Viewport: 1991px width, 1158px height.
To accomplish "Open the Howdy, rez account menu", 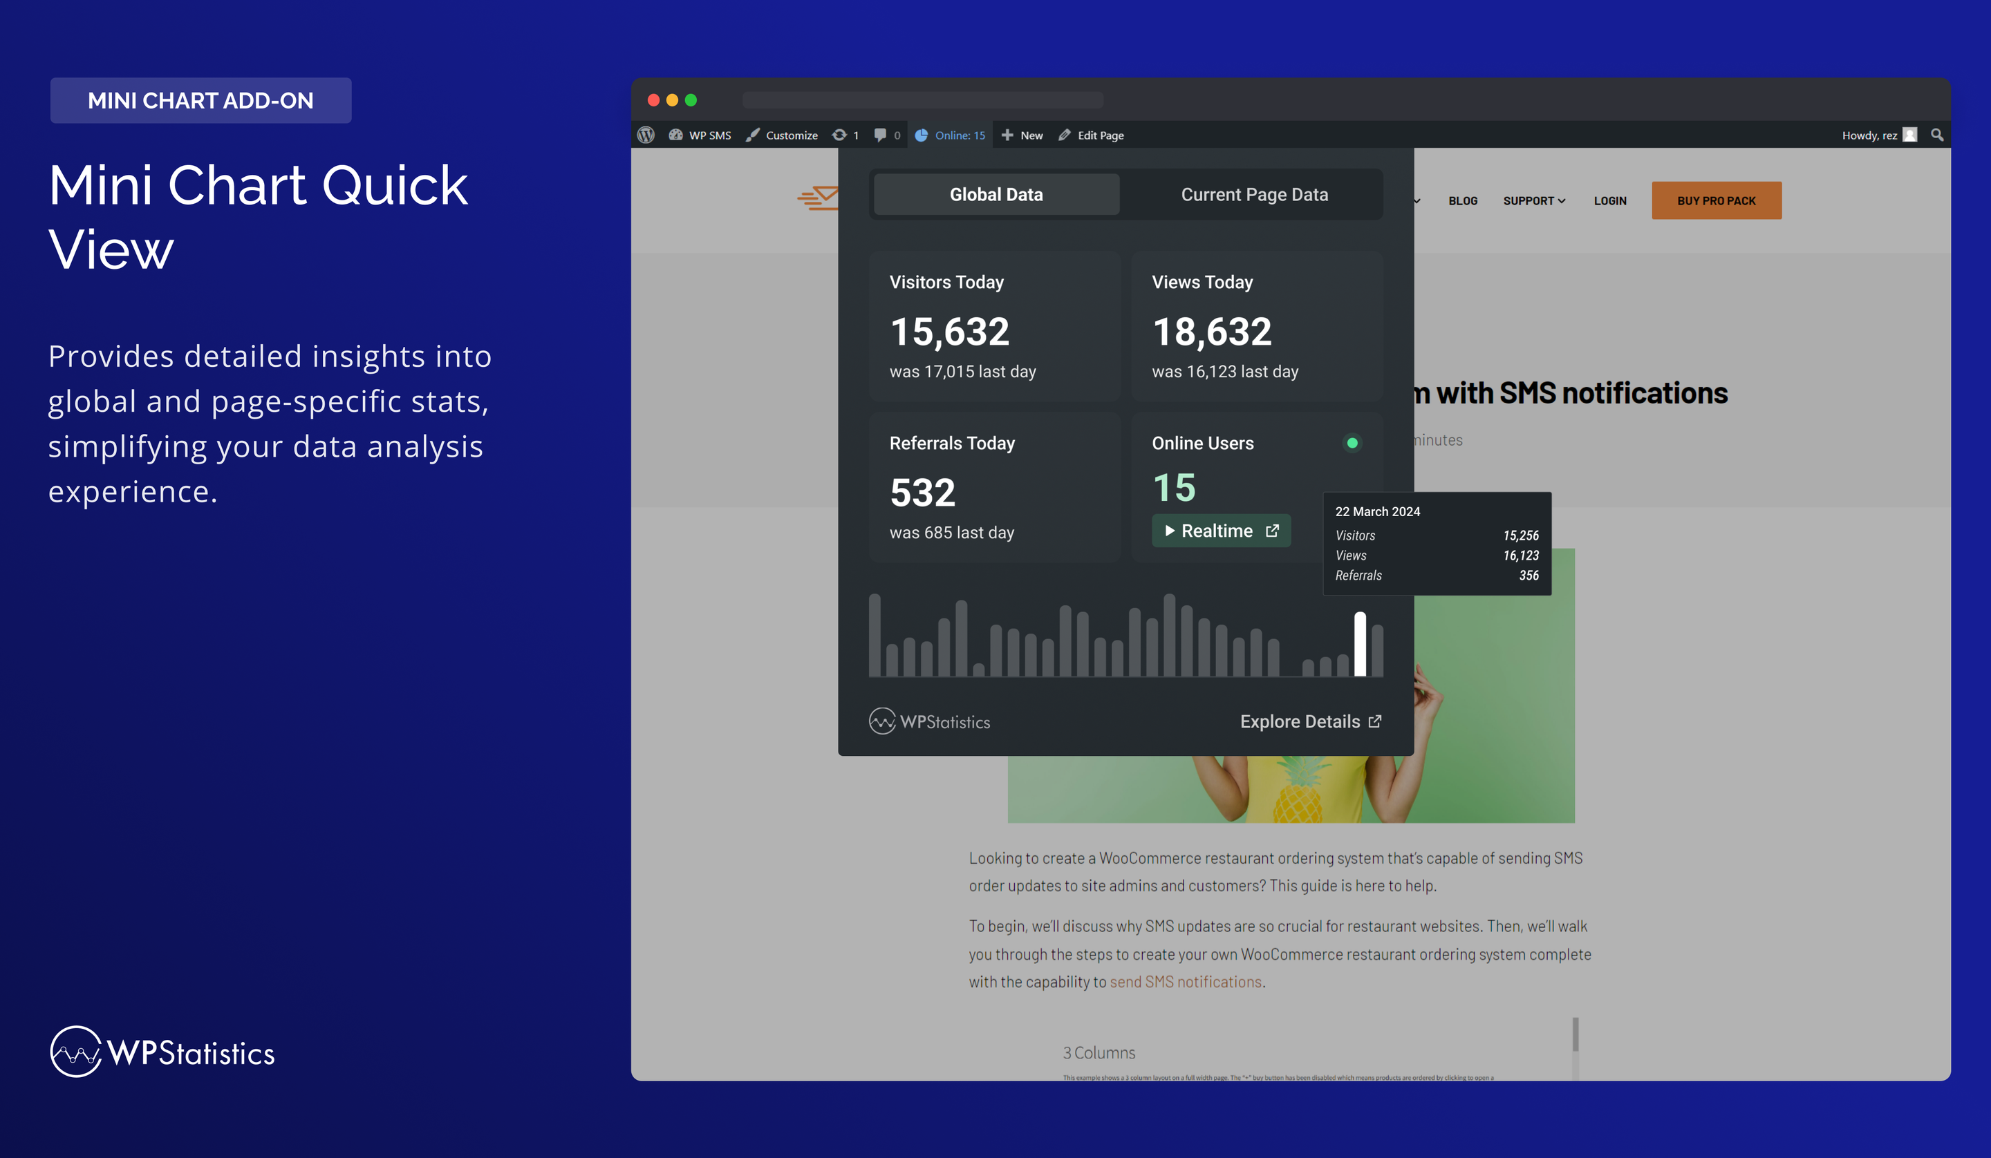I will (x=1879, y=135).
